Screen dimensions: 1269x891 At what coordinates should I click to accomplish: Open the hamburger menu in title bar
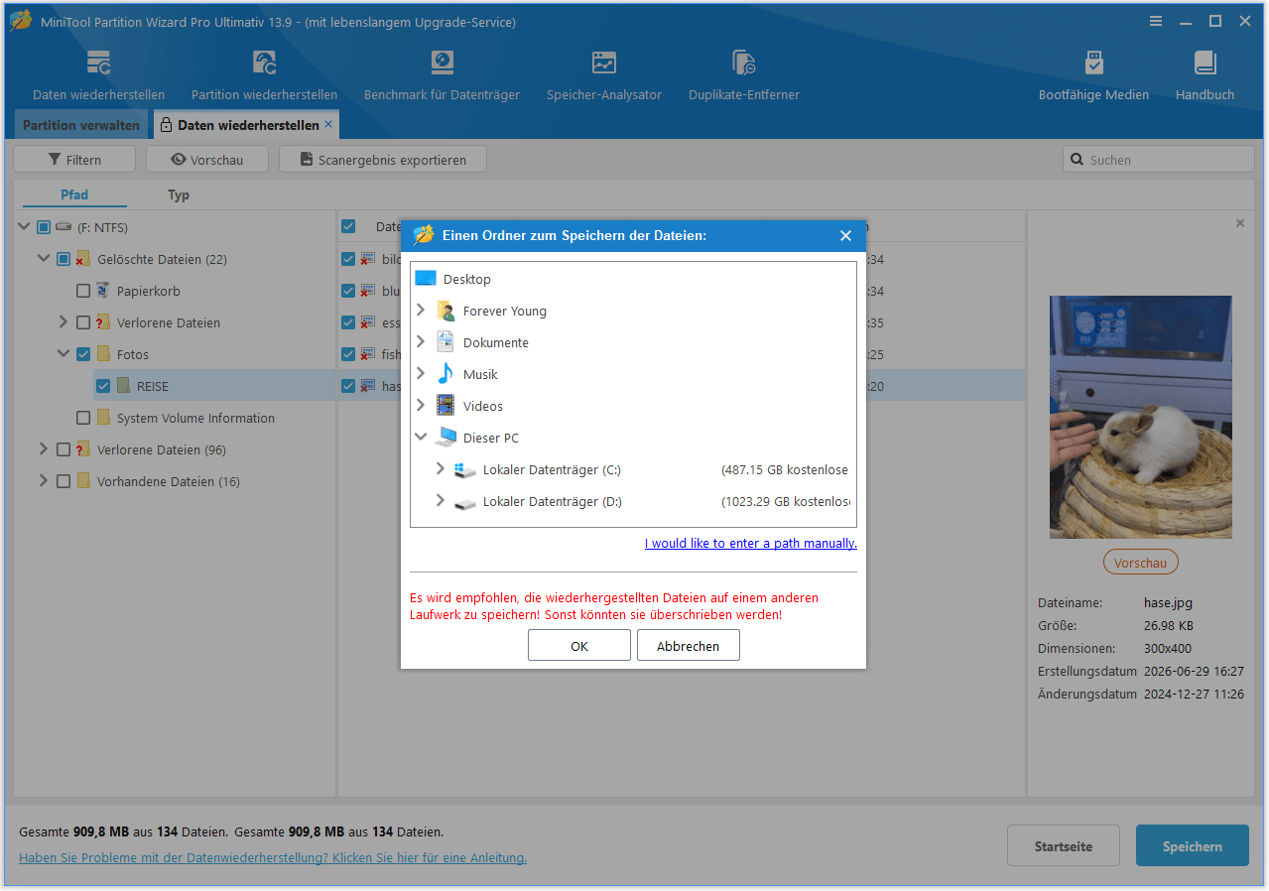tap(1156, 21)
